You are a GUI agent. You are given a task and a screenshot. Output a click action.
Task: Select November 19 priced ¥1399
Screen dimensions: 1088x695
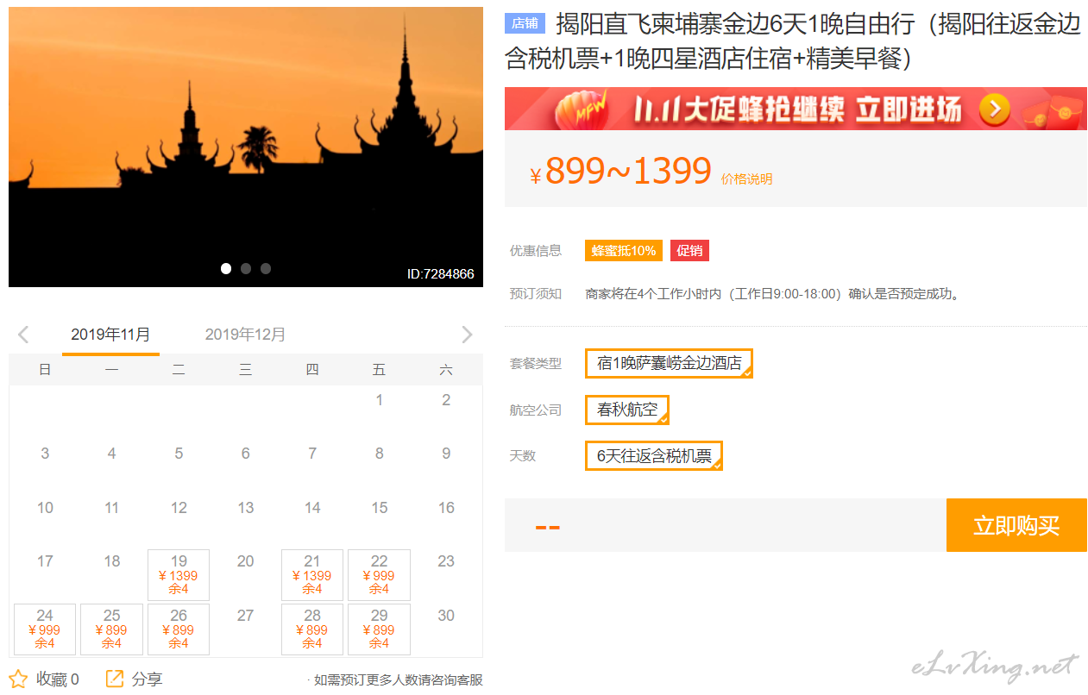pyautogui.click(x=179, y=575)
